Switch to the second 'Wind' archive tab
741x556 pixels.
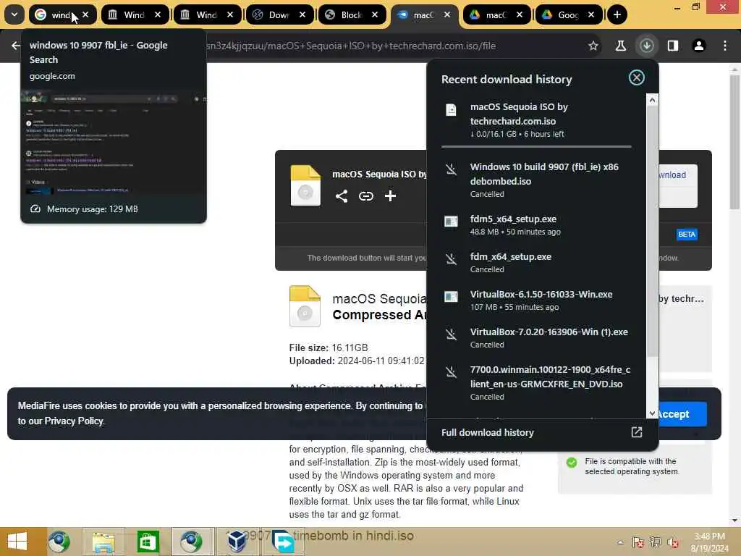[x=207, y=14]
